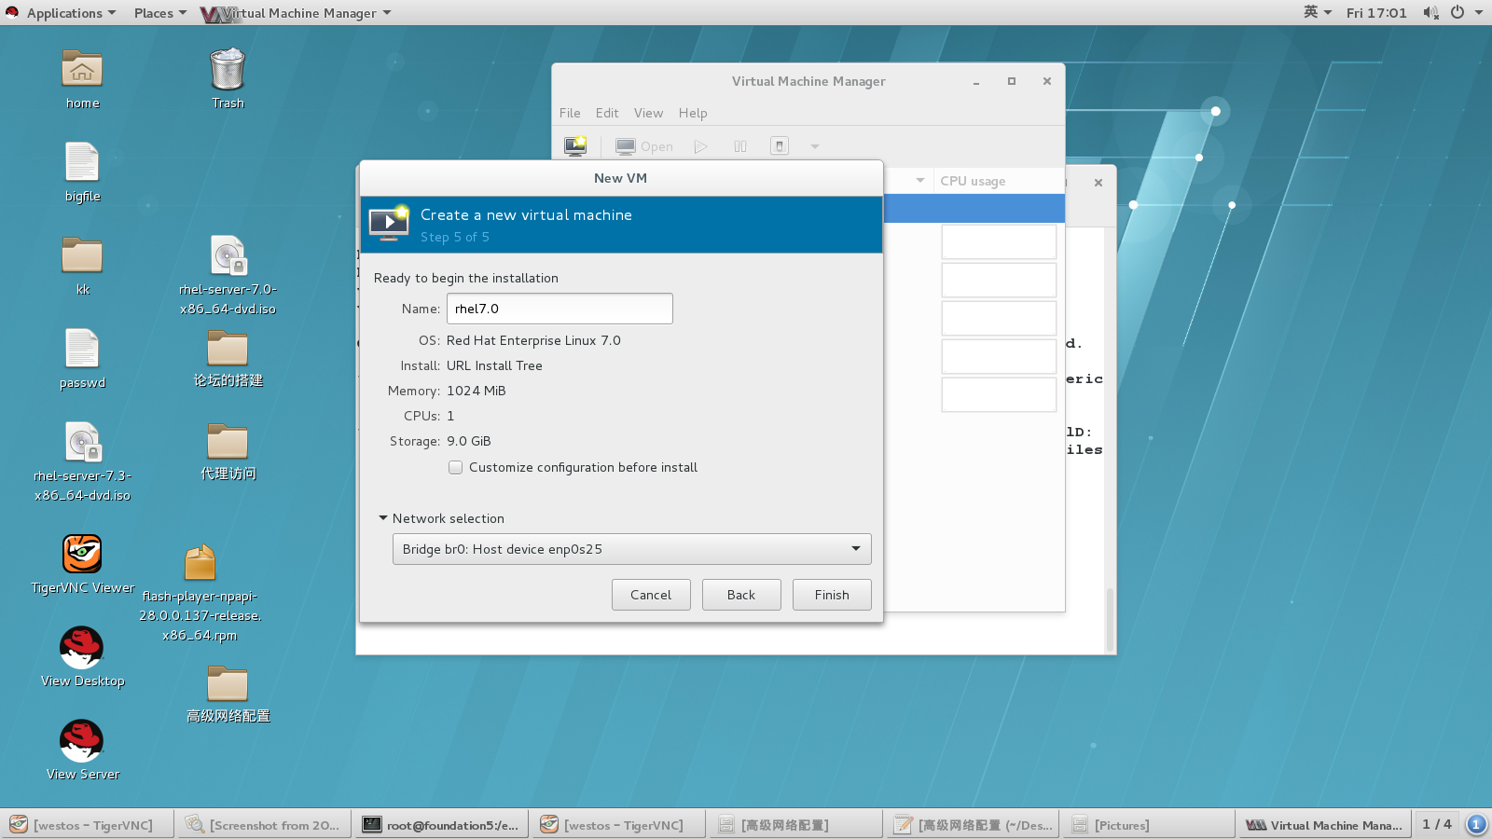1492x839 pixels.
Task: Select the rhel-server-7.3 ISO desktop icon
Action: tap(82, 442)
